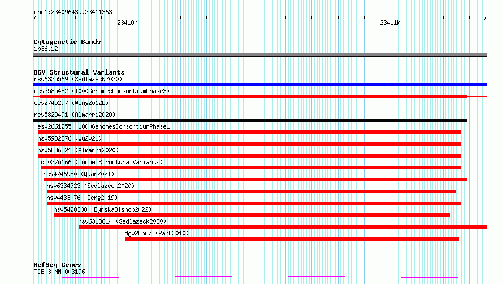Click the black nsv5829491 variant bar
Image resolution: width=503 pixels, height=284 pixels.
coord(250,120)
